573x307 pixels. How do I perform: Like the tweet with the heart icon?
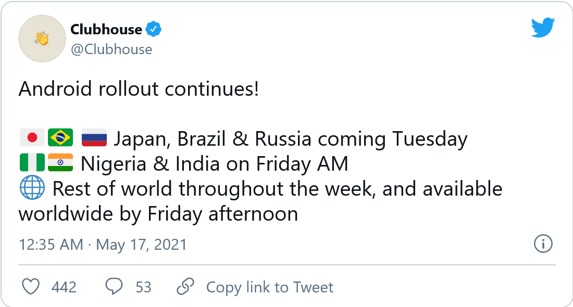tap(31, 287)
